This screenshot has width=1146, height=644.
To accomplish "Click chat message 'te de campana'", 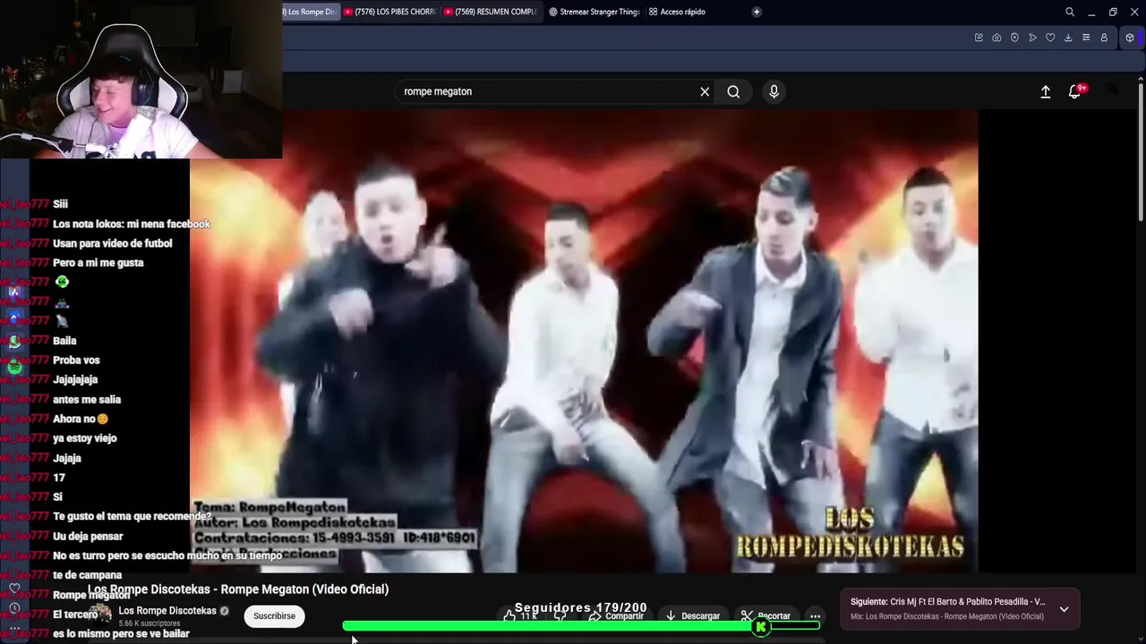I will (87, 575).
